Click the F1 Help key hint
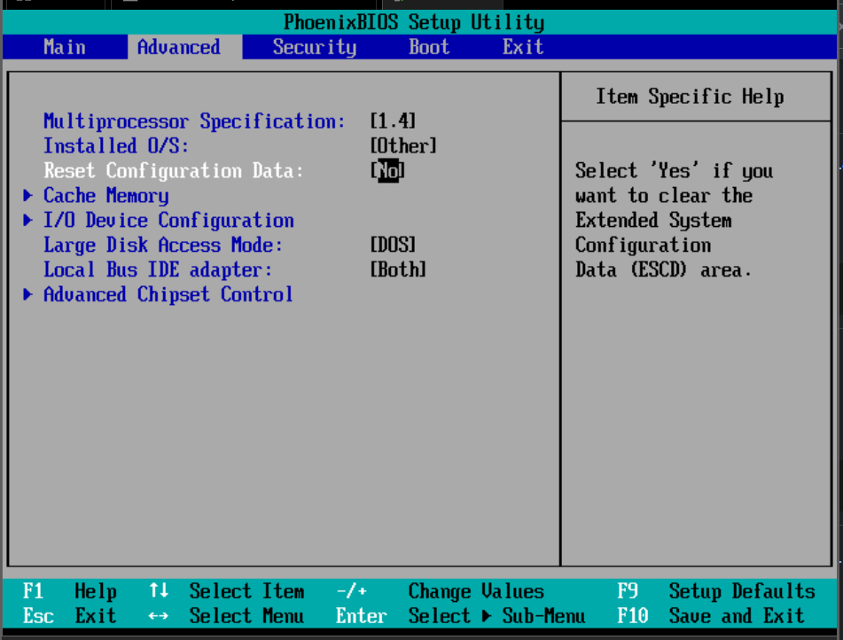Image resolution: width=843 pixels, height=640 pixels. click(x=70, y=591)
